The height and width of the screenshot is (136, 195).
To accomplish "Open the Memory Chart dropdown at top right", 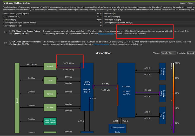I will coord(187,3).
